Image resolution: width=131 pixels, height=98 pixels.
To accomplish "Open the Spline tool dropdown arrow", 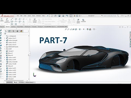I will point(21,19).
